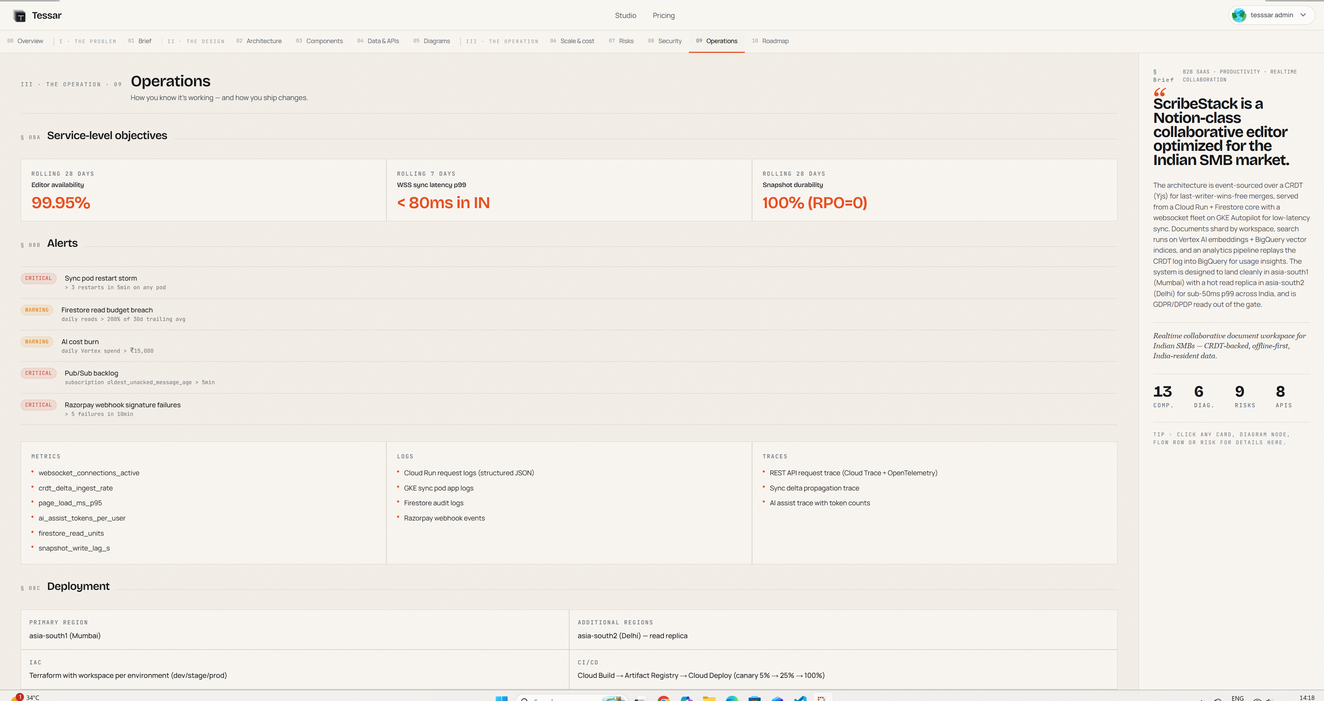
Task: Select Razorpay webhook signature failures alert
Action: point(569,409)
